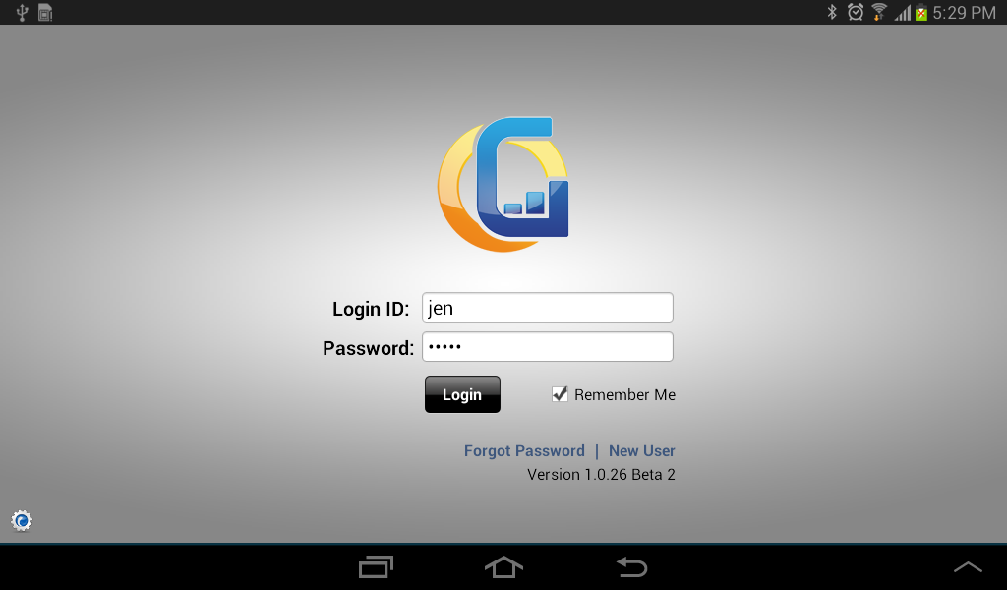
Task: Focus the Login ID field containing jen
Action: [x=547, y=308]
